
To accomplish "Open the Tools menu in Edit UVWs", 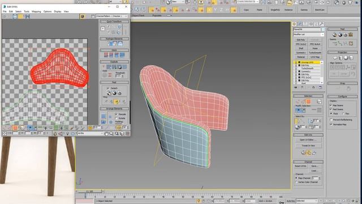I will coord(27,11).
